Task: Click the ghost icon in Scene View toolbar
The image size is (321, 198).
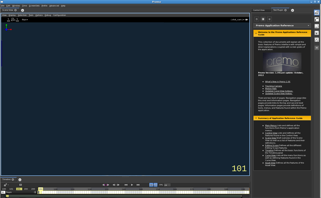Action: click(13, 19)
